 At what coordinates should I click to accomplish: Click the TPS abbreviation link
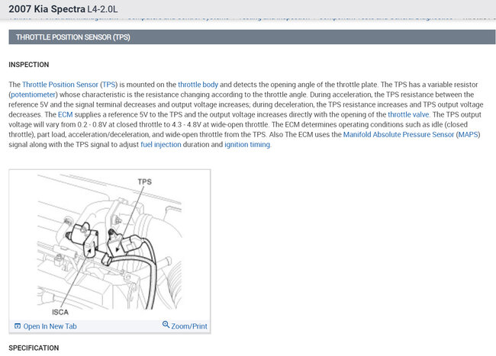click(x=109, y=85)
